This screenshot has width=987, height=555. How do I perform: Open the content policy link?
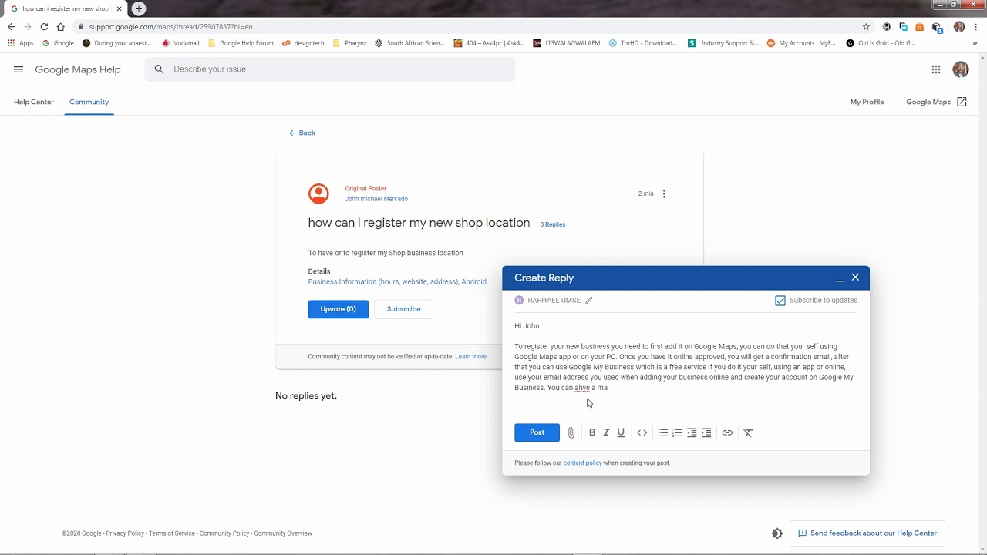pyautogui.click(x=582, y=463)
